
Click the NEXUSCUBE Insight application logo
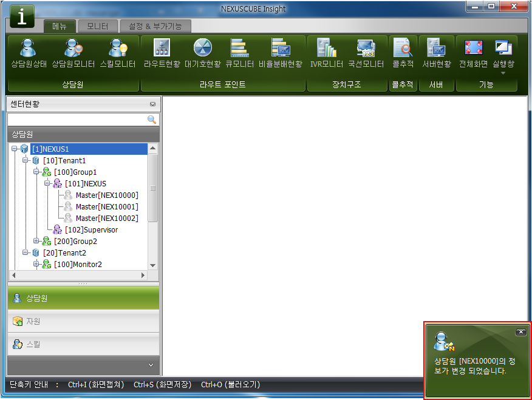[22, 16]
